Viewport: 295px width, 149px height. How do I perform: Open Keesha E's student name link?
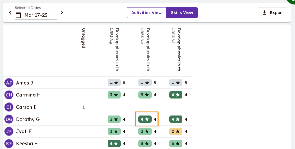26,144
